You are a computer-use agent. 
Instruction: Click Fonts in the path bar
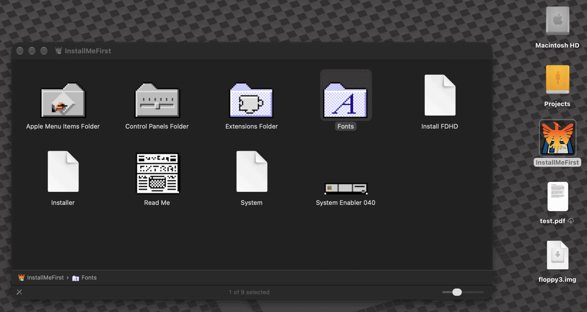85,278
